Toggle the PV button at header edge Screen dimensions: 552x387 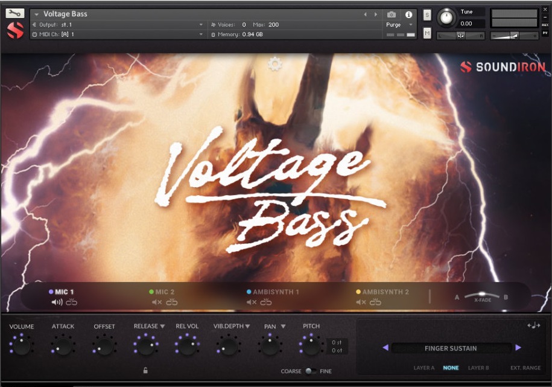[545, 33]
